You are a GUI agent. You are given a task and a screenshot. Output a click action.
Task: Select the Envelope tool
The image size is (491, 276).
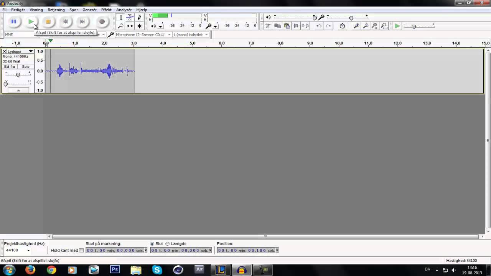[130, 17]
